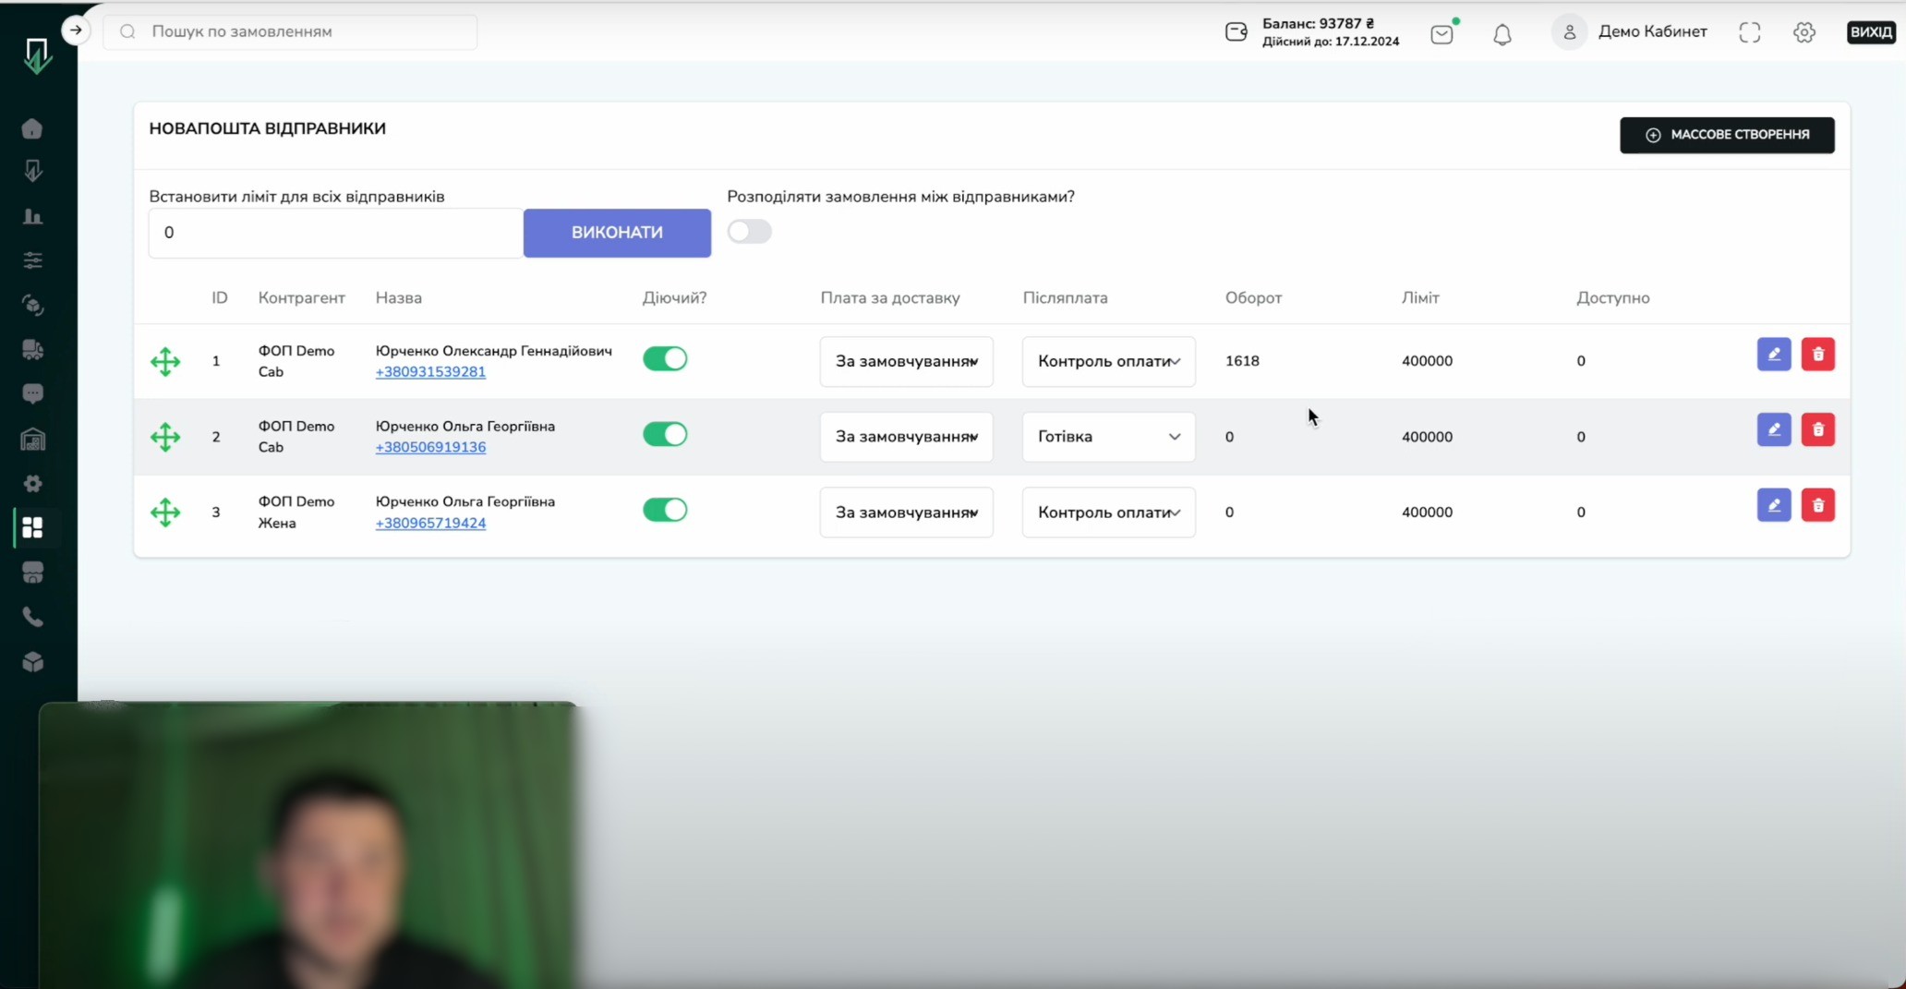Click the drag handle for sender row 2
Image resolution: width=1906 pixels, height=989 pixels.
pos(165,437)
